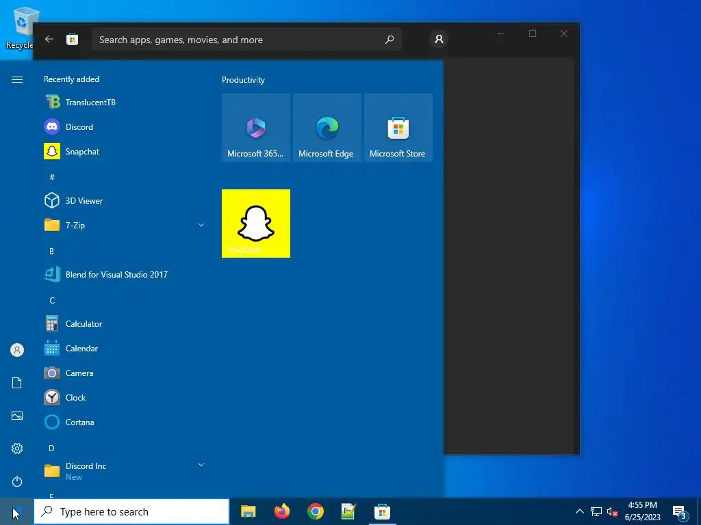The height and width of the screenshot is (525, 701).
Task: Switch to Microsoft Store on the taskbar
Action: [382, 511]
